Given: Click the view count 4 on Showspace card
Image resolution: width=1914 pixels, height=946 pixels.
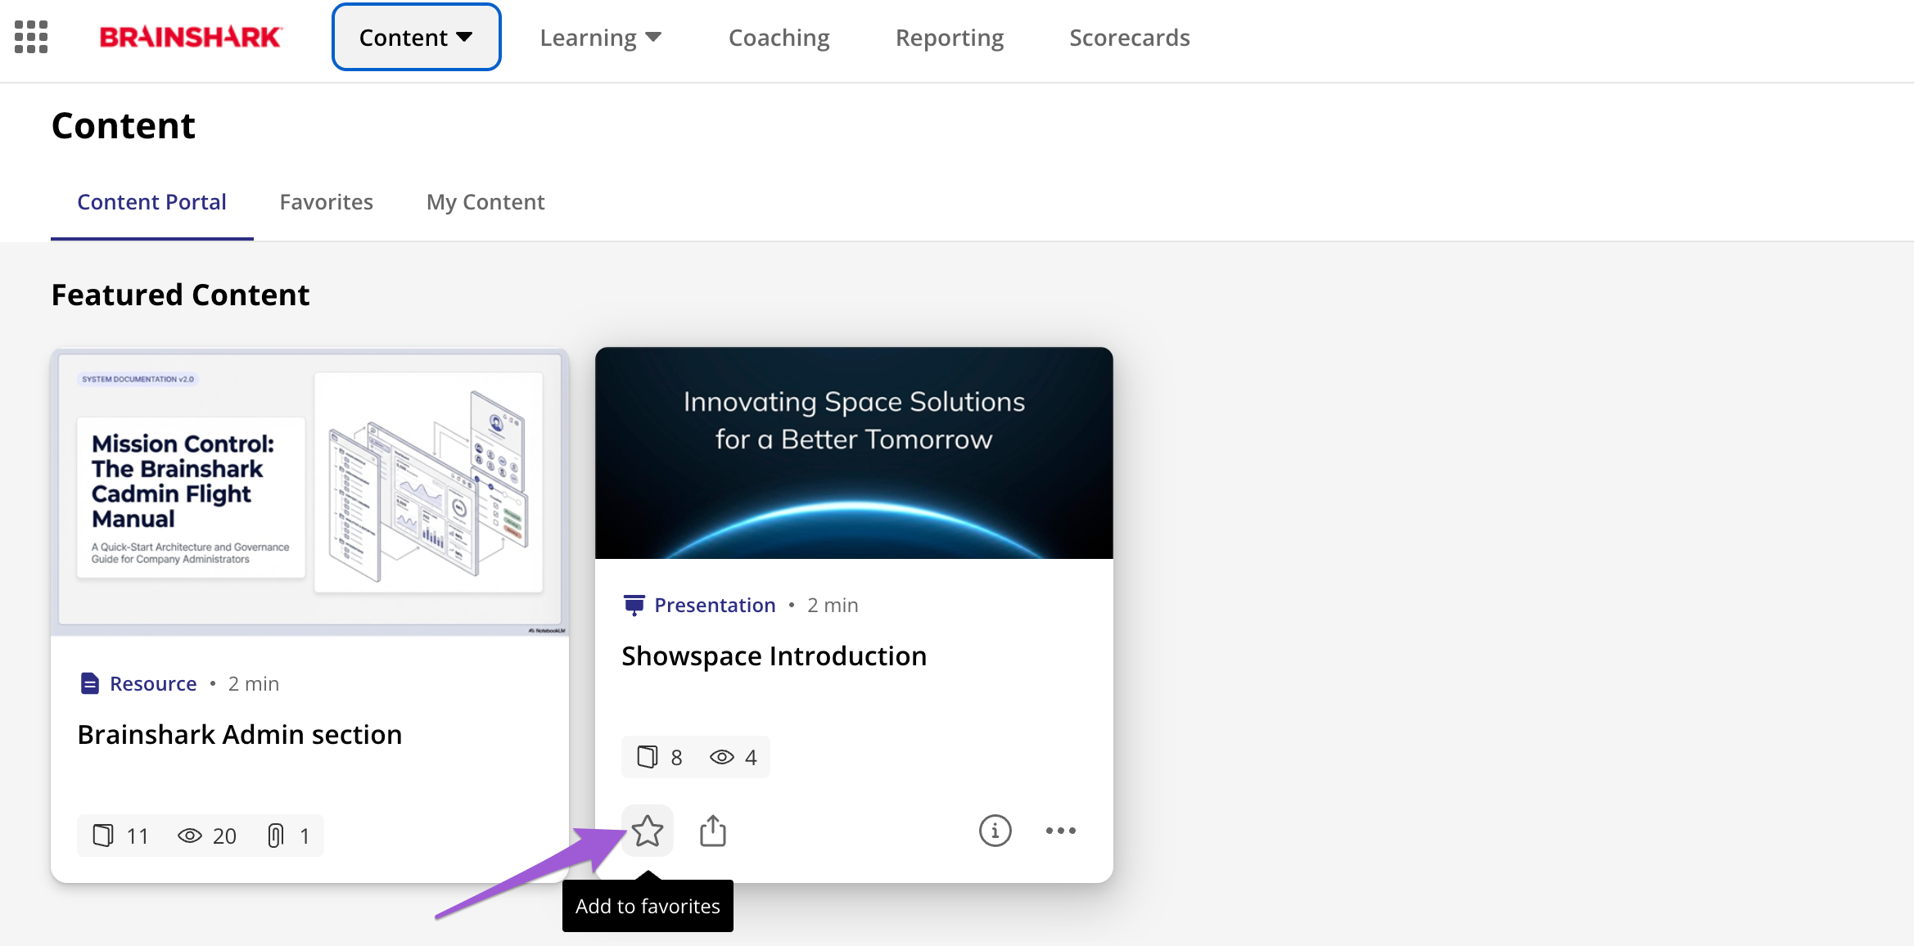Looking at the screenshot, I should pyautogui.click(x=751, y=757).
